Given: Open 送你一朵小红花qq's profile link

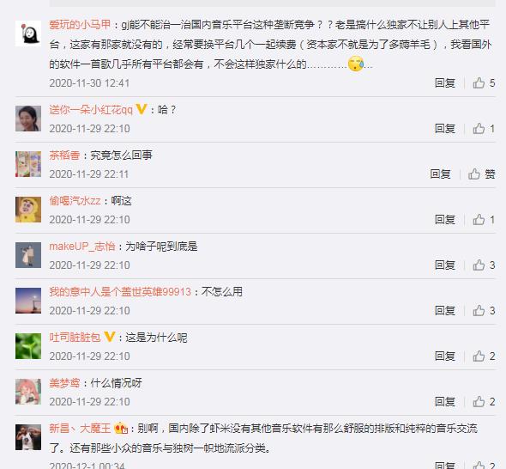Looking at the screenshot, I should click(x=91, y=110).
